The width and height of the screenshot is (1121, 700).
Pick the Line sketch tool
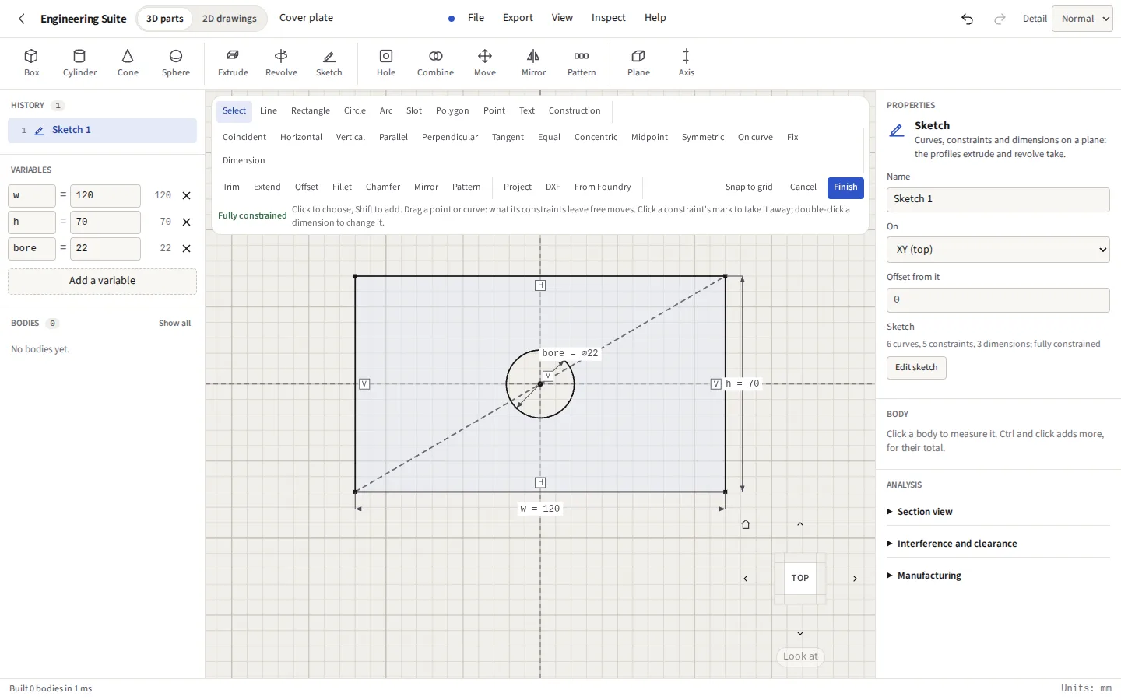pyautogui.click(x=269, y=110)
